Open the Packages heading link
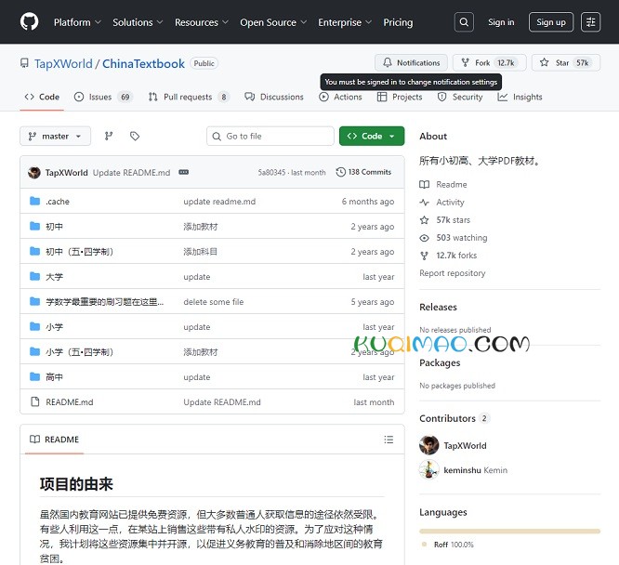 [x=440, y=362]
